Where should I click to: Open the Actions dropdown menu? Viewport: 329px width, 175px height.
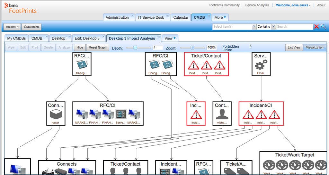(x=12, y=27)
